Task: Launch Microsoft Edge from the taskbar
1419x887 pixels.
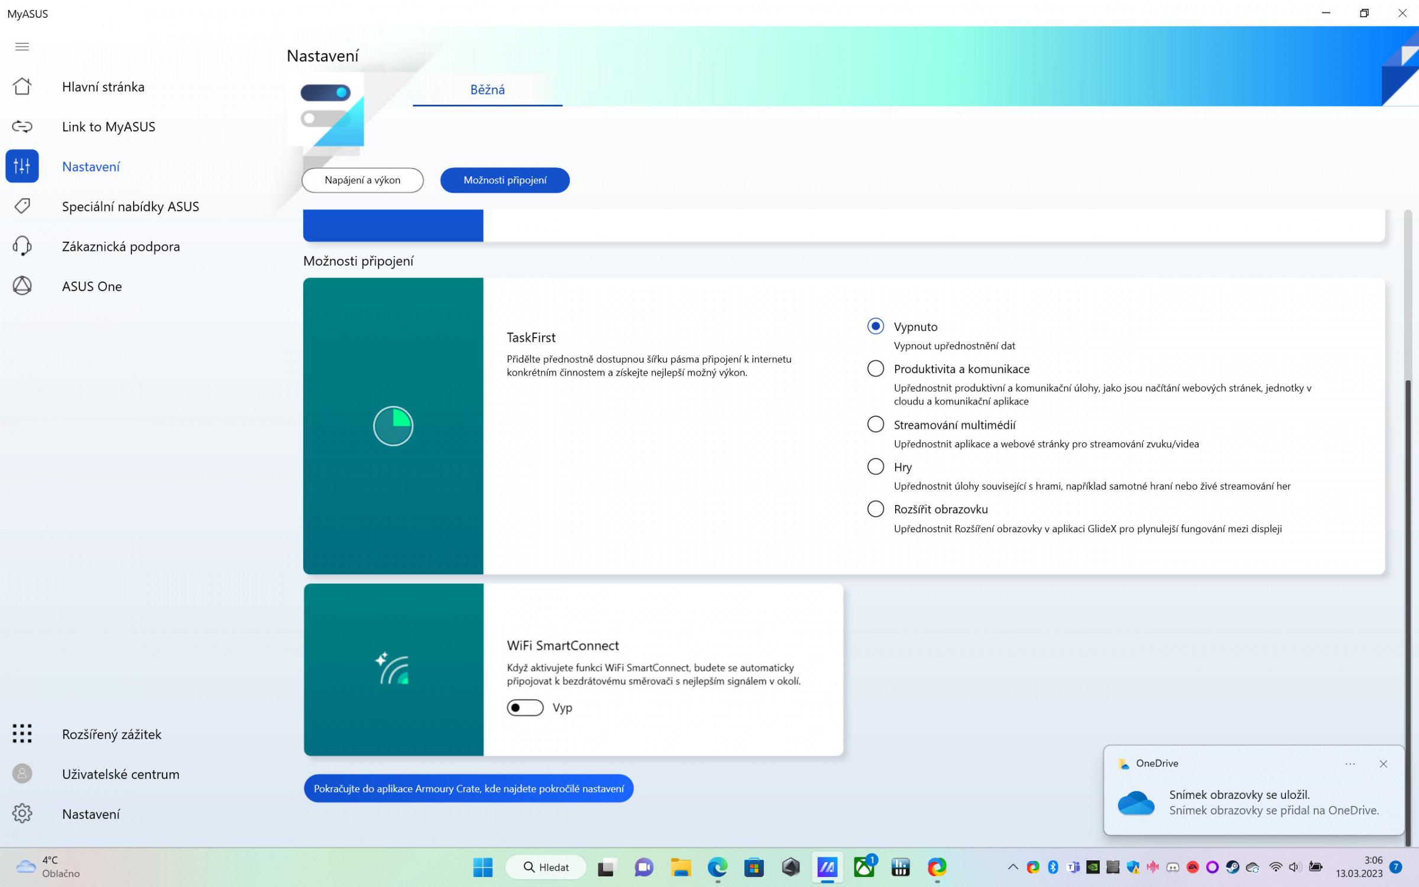Action: (x=717, y=867)
